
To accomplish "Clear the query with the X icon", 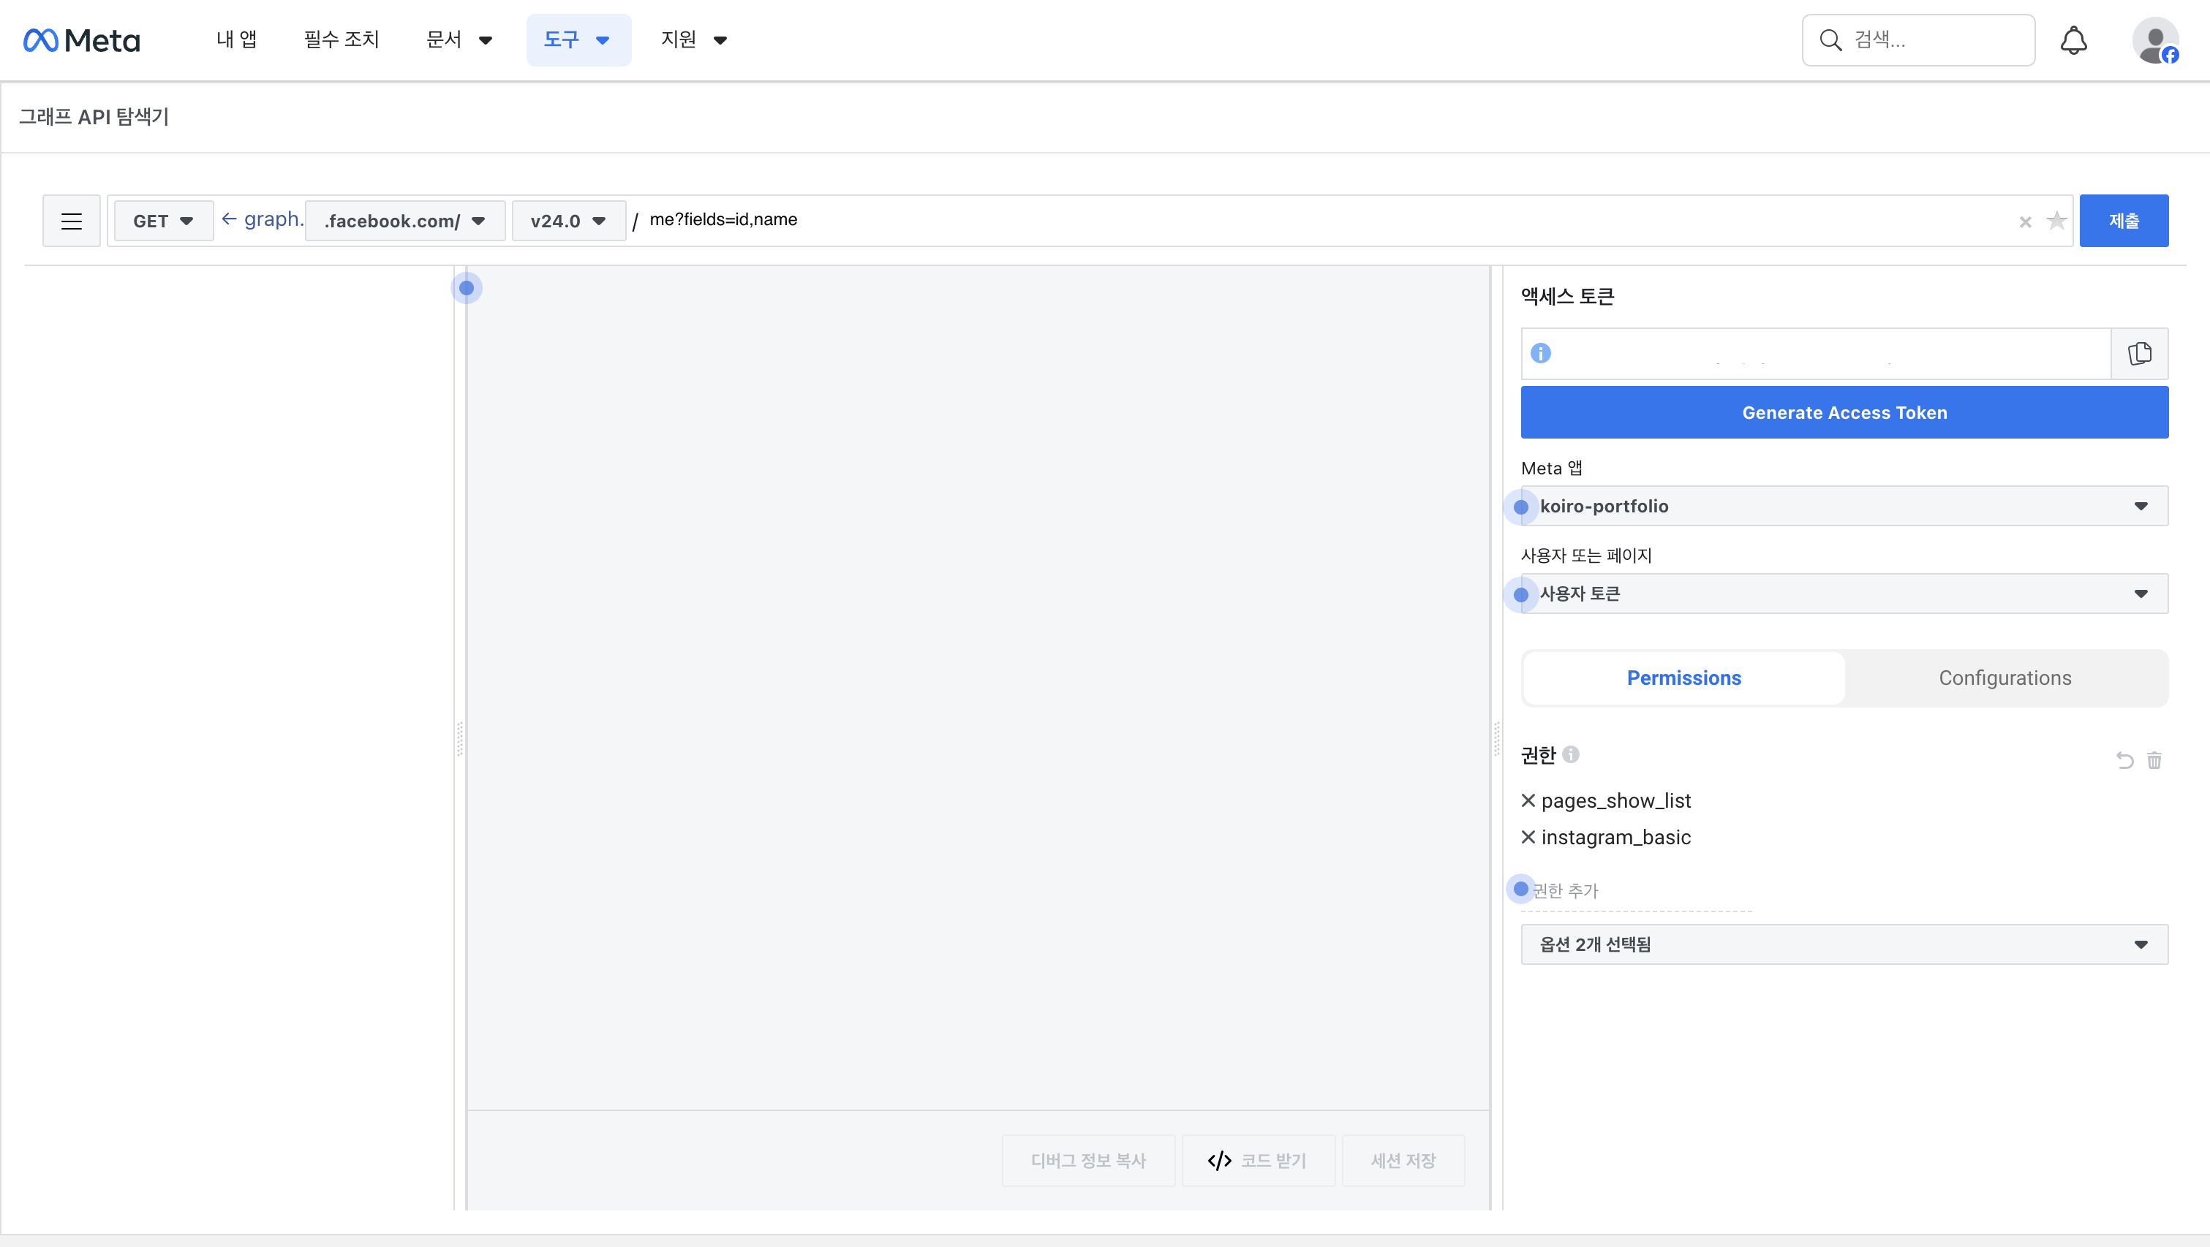I will [x=2026, y=222].
